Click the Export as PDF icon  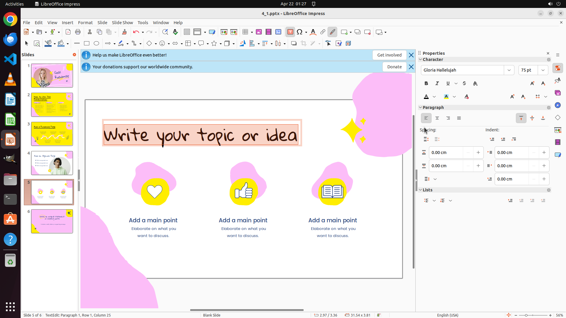pos(68,32)
